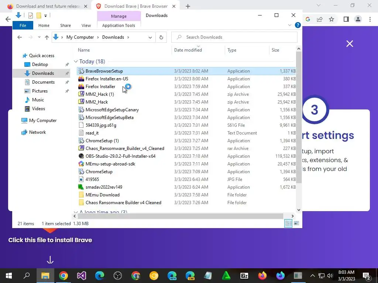
Task: Open notification center icon
Action: click(367, 276)
